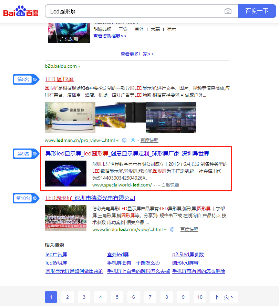Click the LED panel cityscape thumbnail
279x306 pixels.
pyautogui.click(x=121, y=117)
